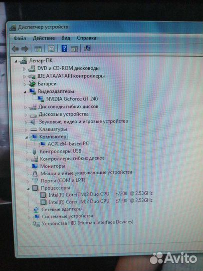Collapse the Видеоадаптеры node
This screenshot has width=203, height=271.
click(25, 92)
